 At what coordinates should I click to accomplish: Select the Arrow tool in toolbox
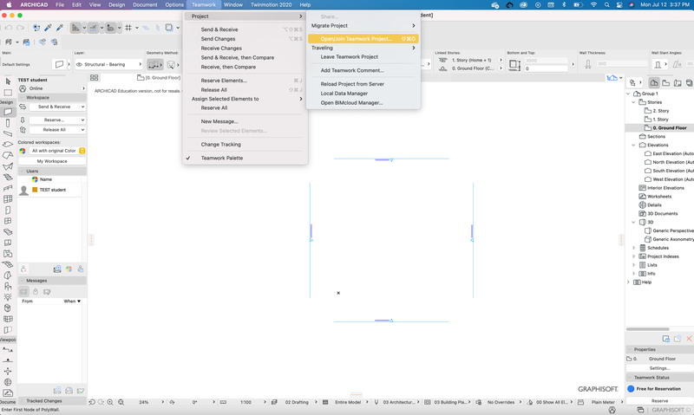8,81
